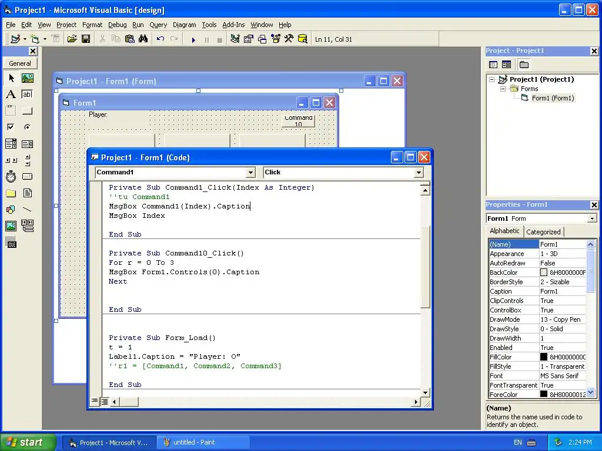Click the Caption property value field

563,291
